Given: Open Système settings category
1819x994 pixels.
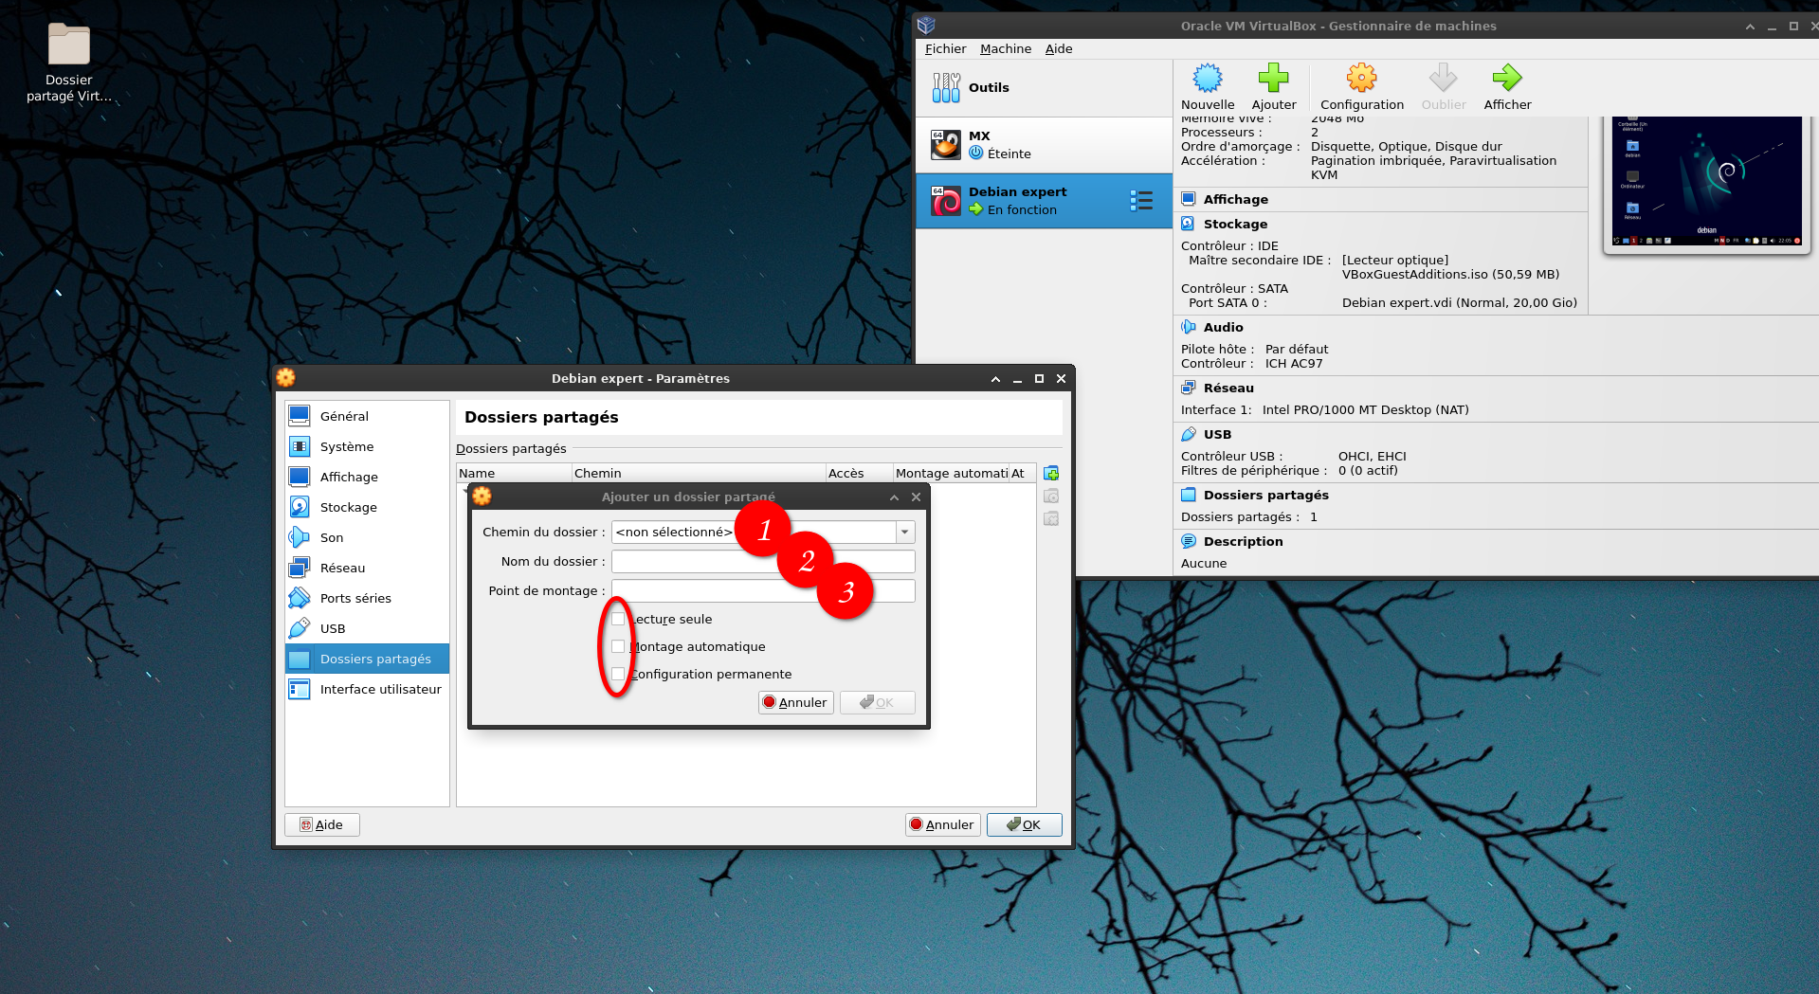Looking at the screenshot, I should pos(367,446).
